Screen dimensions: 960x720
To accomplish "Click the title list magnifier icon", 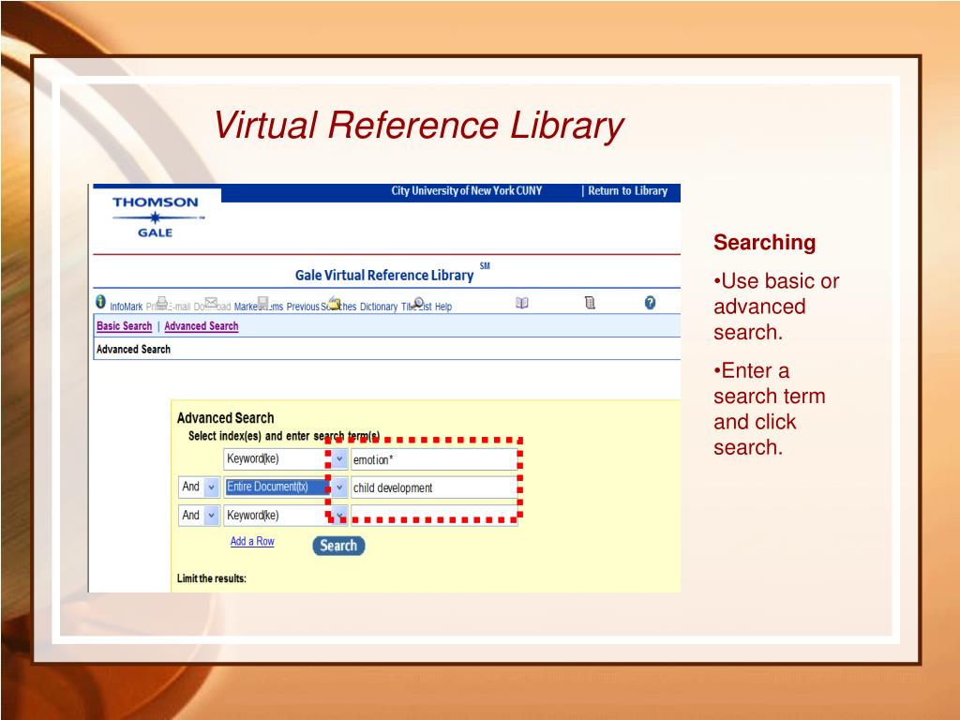I will [x=418, y=302].
